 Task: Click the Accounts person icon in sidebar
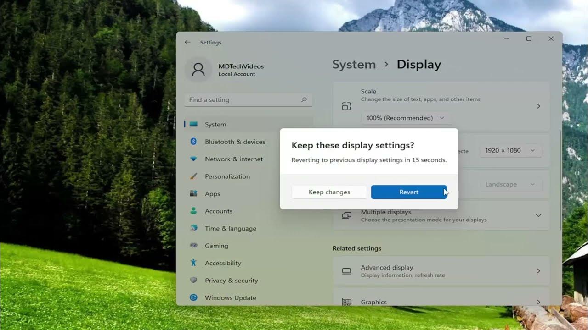coord(194,211)
